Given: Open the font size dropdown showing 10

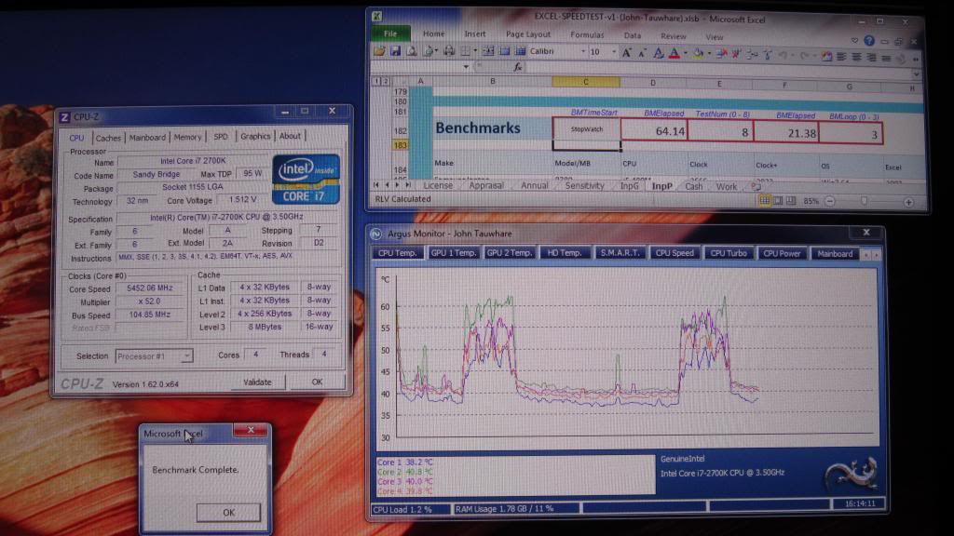Looking at the screenshot, I should [x=614, y=52].
